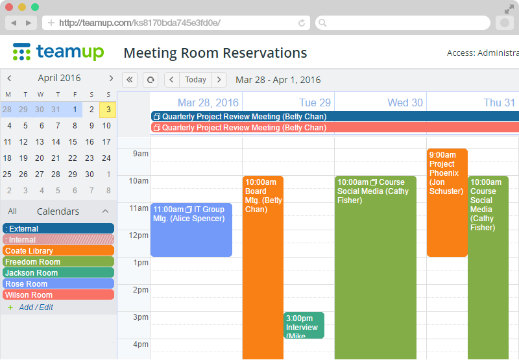Select April 15 in the mini calendar
The image size is (519, 360).
point(73,142)
